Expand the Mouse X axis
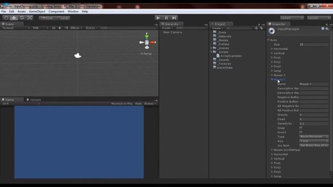Screen dimensions: 333x187 click(272, 75)
